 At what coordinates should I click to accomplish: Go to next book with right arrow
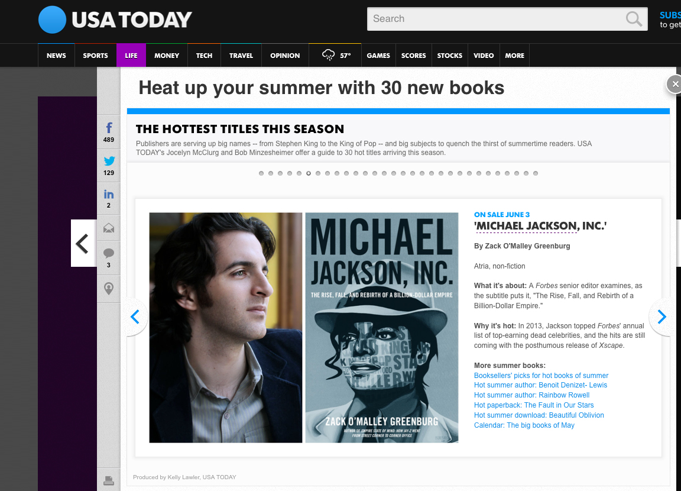661,317
